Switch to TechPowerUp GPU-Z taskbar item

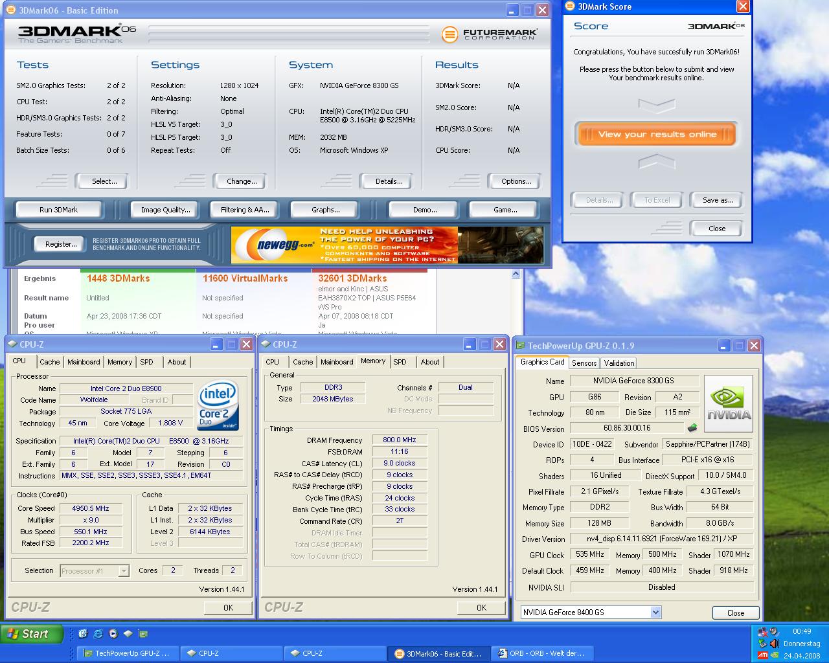128,653
